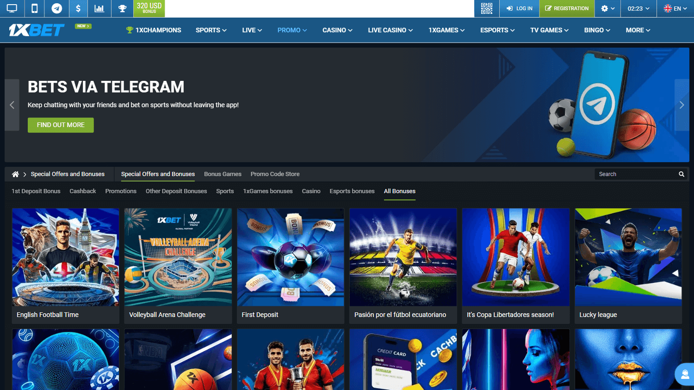Filter by Other Deposit Bonuses
The height and width of the screenshot is (390, 694).
[x=176, y=191]
